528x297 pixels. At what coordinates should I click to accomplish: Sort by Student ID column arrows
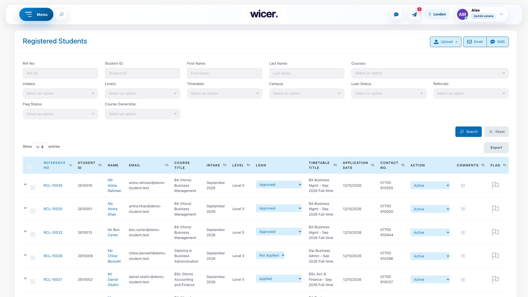click(100, 165)
